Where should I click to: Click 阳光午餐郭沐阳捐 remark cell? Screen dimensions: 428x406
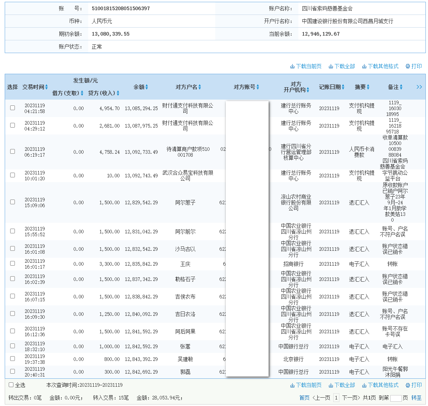pyautogui.click(x=395, y=372)
